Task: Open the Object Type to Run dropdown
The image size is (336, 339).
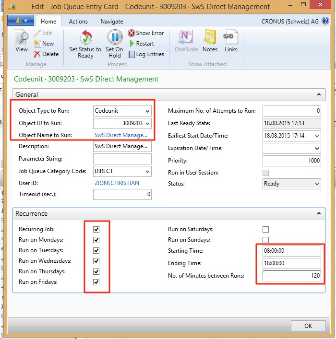Action: click(x=146, y=111)
